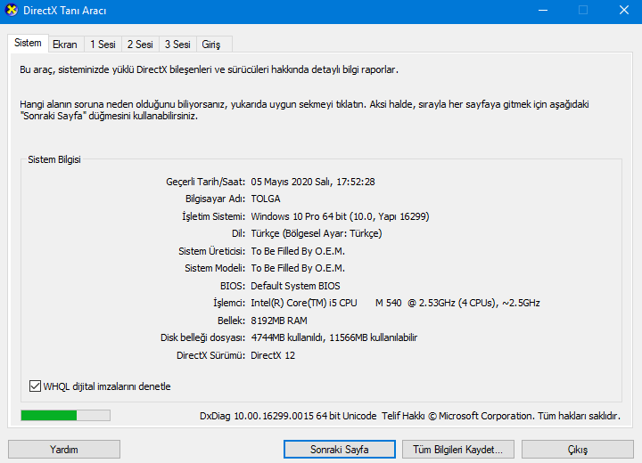
Task: Go to the 3 Sesi tab
Action: 177,45
